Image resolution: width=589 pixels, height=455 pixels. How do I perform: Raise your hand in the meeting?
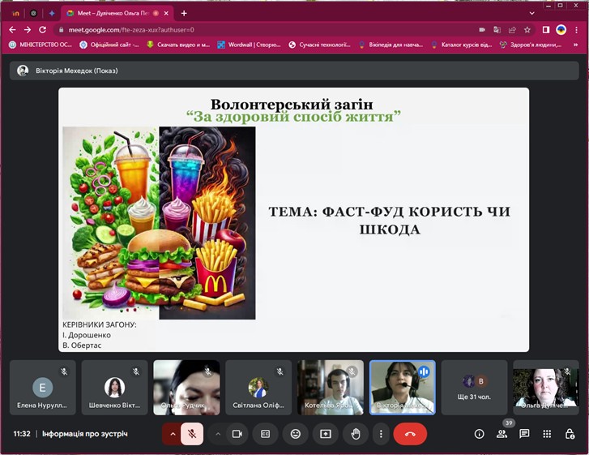tap(355, 434)
